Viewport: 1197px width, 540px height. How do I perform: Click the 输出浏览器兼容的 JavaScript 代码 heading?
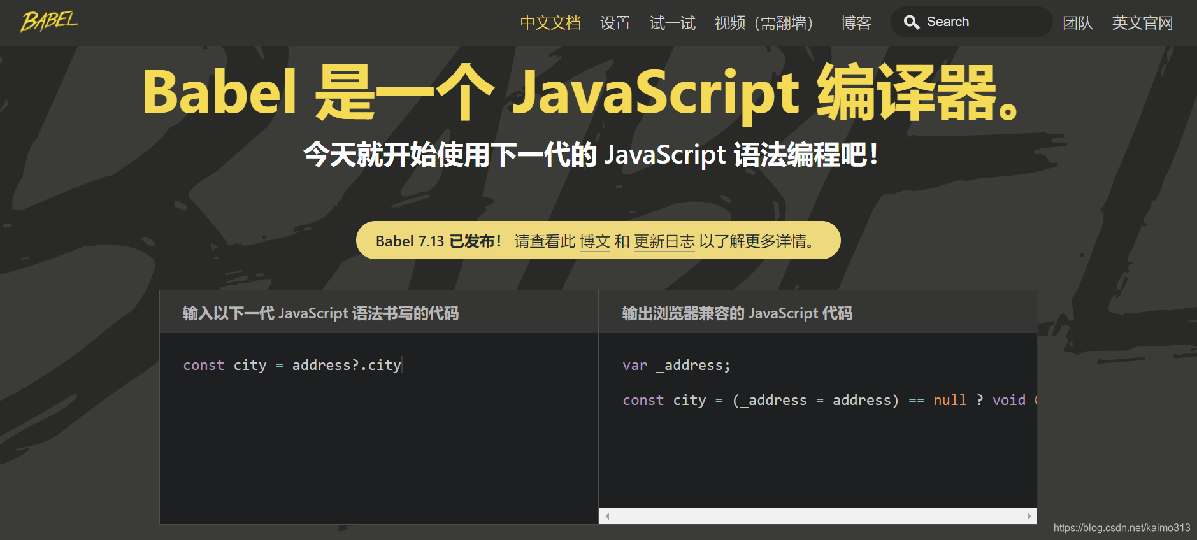(737, 313)
